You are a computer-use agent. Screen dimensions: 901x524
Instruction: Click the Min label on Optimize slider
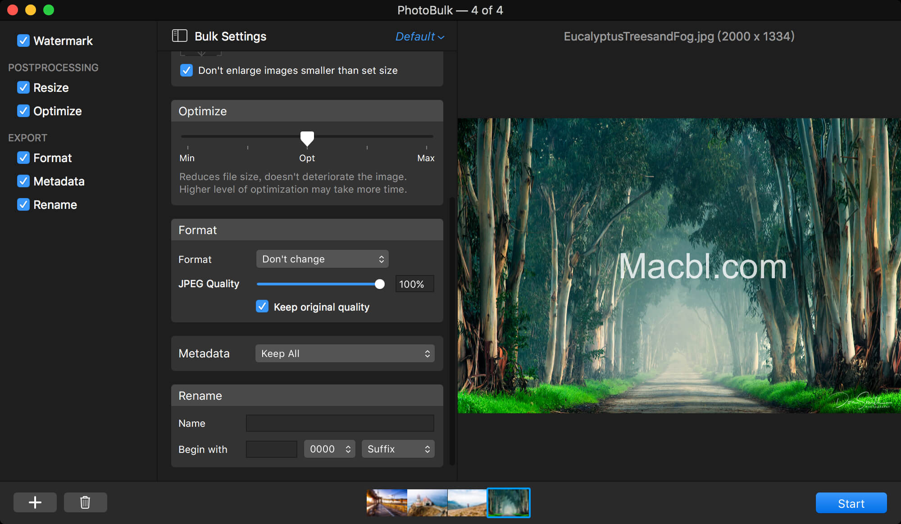tap(187, 158)
